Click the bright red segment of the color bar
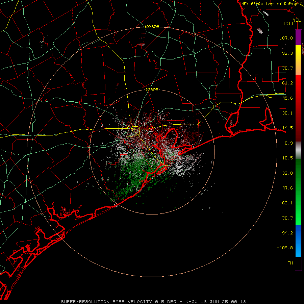This screenshot has height=304, width=304. pos(298,108)
